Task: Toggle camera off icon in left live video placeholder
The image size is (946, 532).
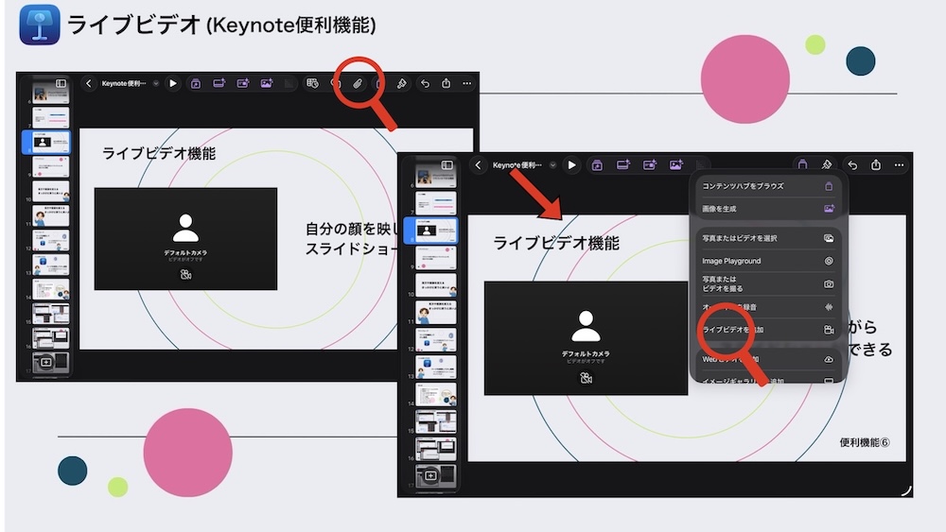Action: pyautogui.click(x=185, y=275)
